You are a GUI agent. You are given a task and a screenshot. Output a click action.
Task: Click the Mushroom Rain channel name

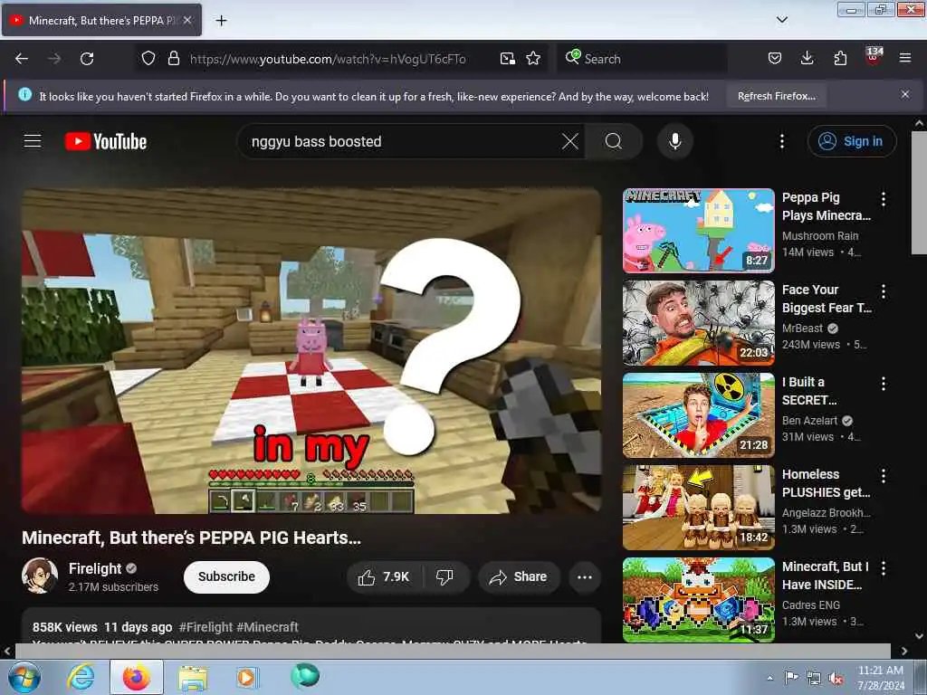[x=820, y=236]
